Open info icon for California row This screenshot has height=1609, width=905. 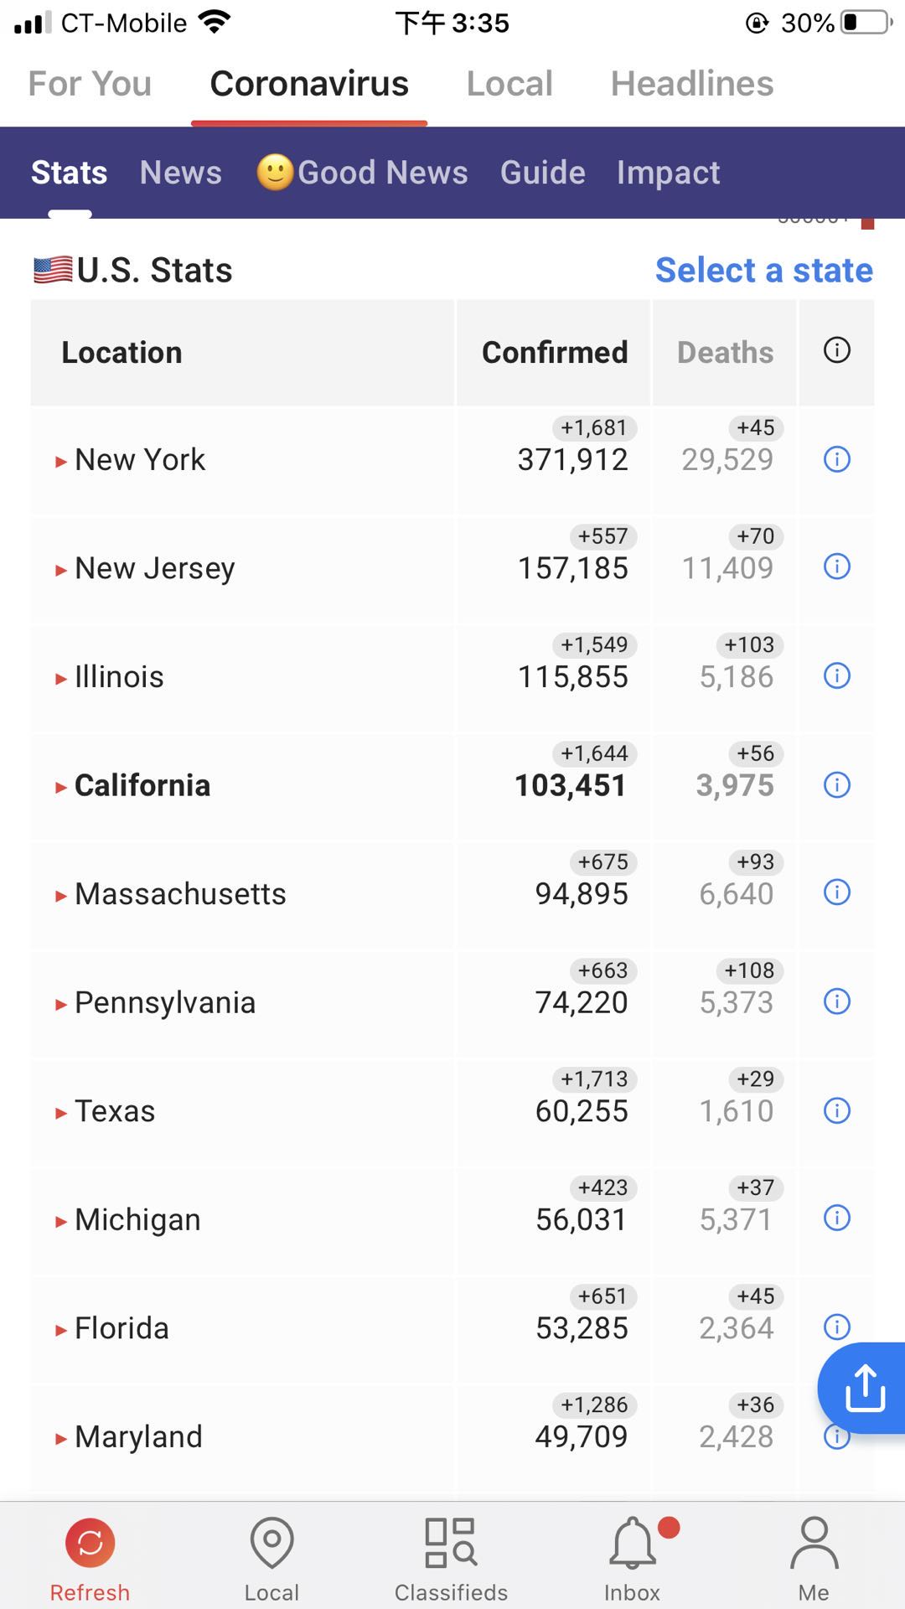[x=837, y=785]
